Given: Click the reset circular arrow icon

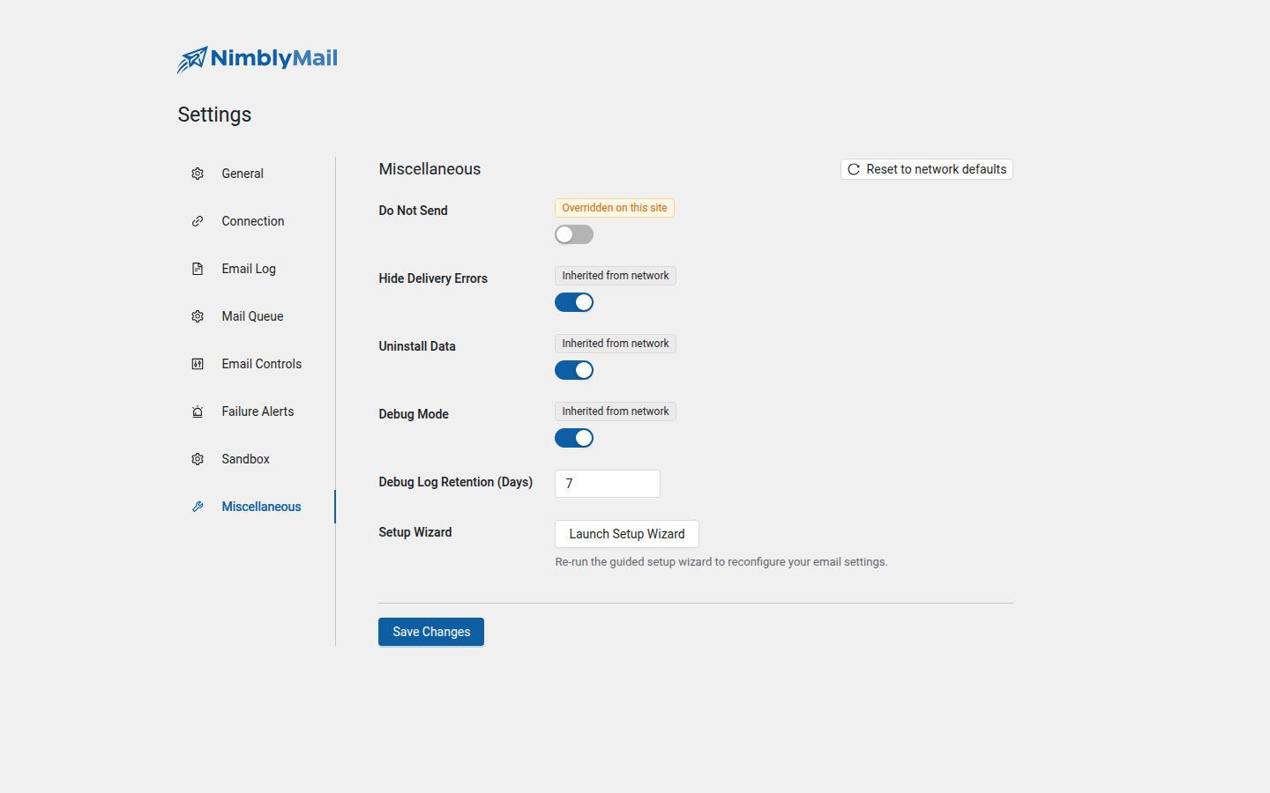Looking at the screenshot, I should point(854,169).
